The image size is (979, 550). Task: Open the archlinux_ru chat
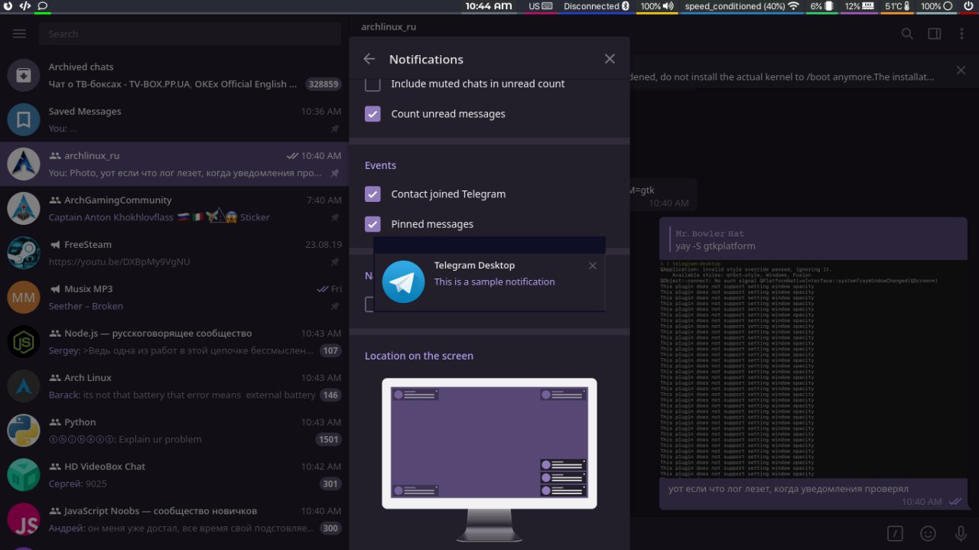pyautogui.click(x=174, y=164)
